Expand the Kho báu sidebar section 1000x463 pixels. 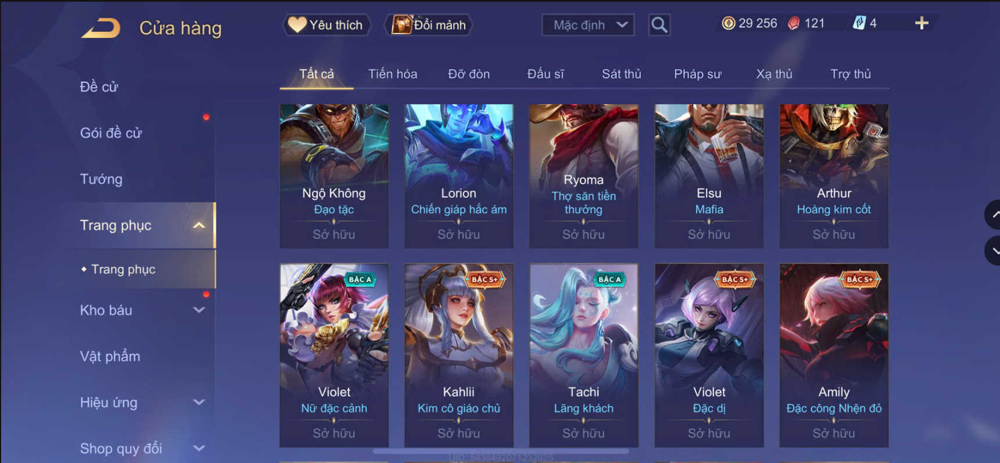pyautogui.click(x=199, y=310)
